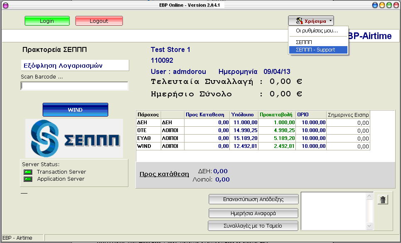Select the ΕΥΑΘ provider row cell
The width and height of the screenshot is (401, 243).
click(149, 138)
